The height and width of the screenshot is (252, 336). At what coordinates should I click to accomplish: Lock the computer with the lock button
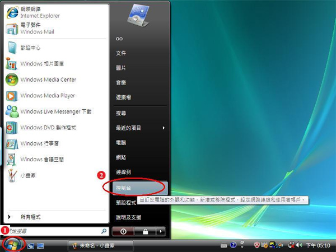[145, 231]
